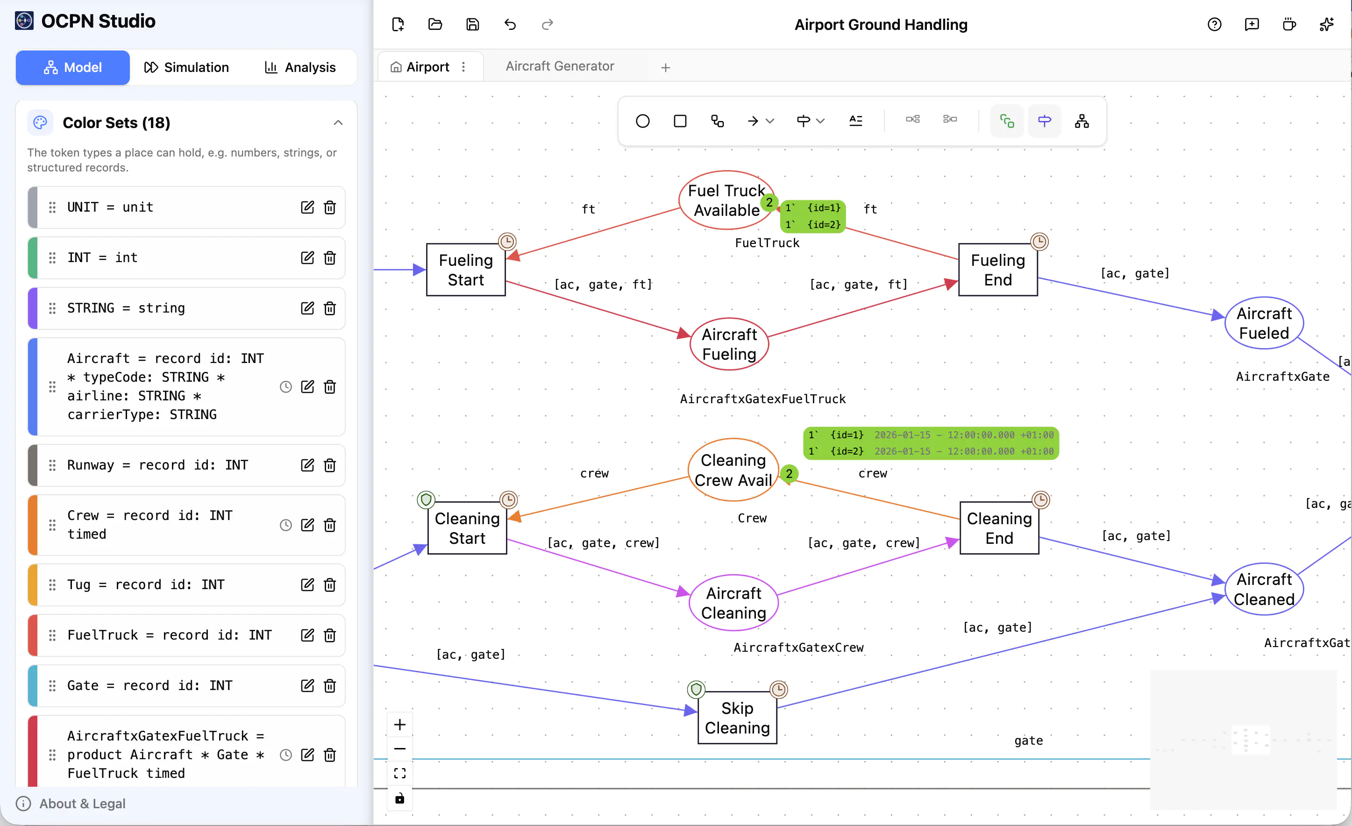
Task: Select the Aircraft Fueling place
Action: click(729, 344)
